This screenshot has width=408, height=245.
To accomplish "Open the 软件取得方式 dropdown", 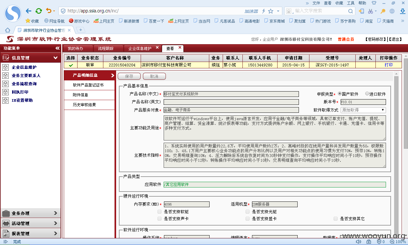I will click(363, 110).
